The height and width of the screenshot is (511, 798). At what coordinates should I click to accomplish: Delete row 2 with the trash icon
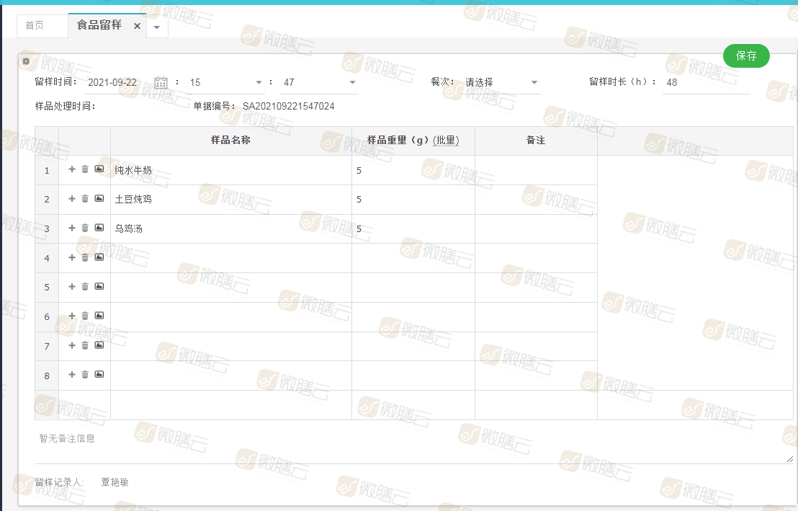[x=85, y=199]
